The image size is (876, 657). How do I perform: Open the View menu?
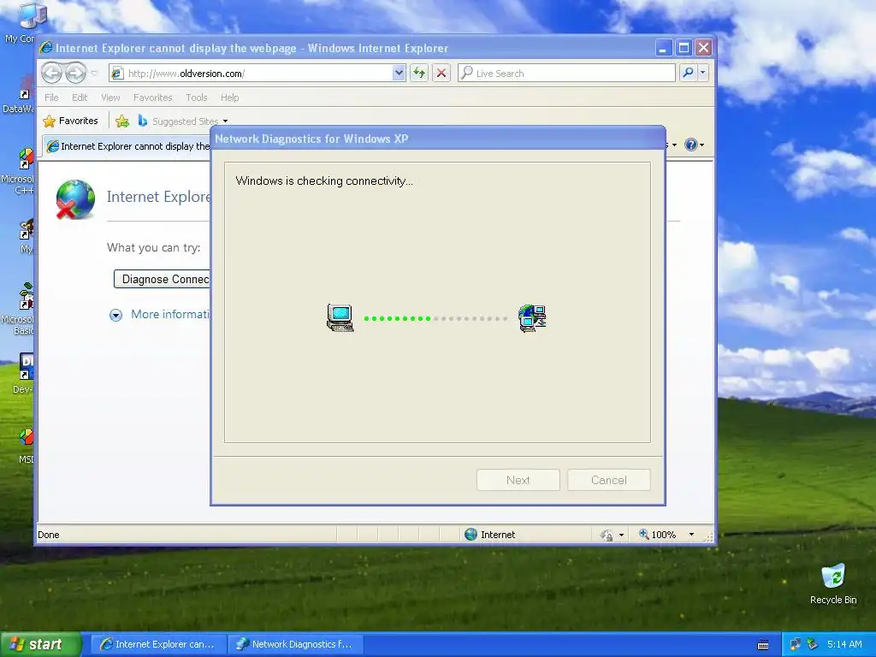[110, 98]
